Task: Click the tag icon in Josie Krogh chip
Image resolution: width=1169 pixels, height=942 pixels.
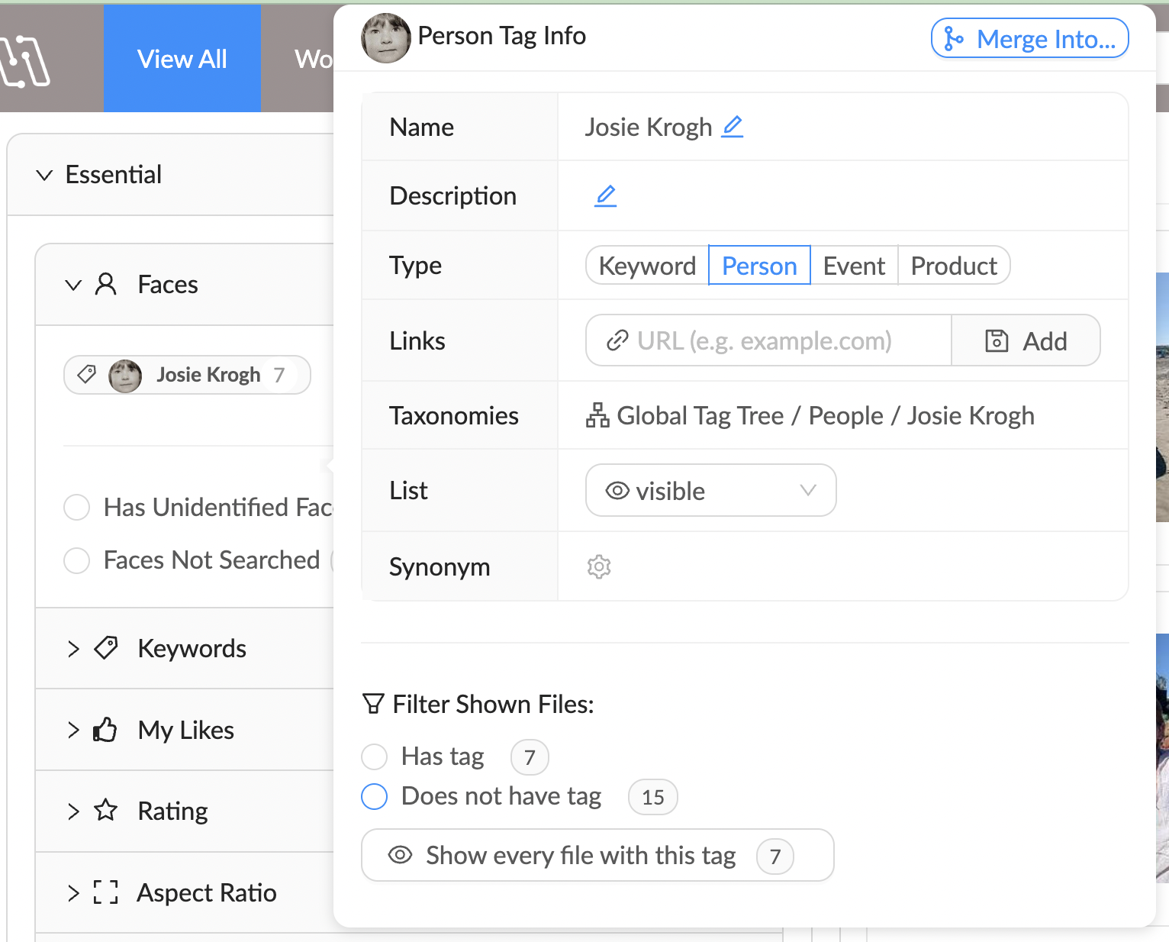Action: click(87, 375)
